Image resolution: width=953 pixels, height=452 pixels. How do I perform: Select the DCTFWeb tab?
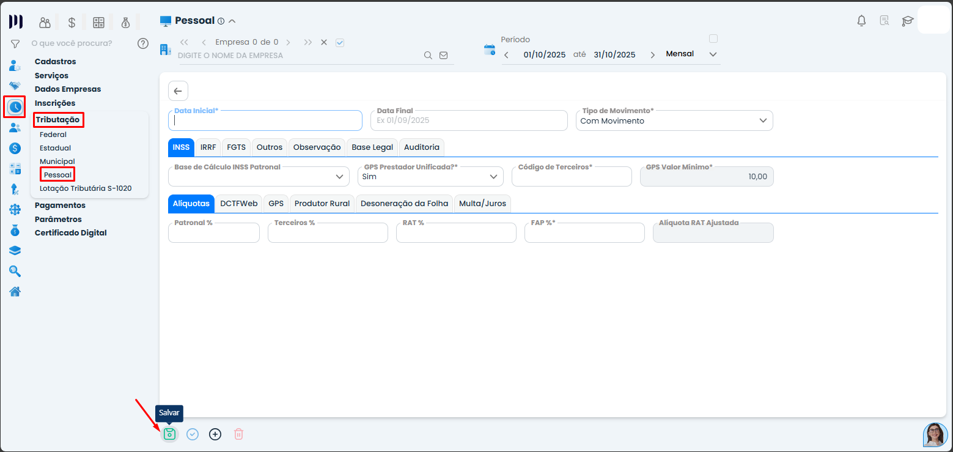239,203
